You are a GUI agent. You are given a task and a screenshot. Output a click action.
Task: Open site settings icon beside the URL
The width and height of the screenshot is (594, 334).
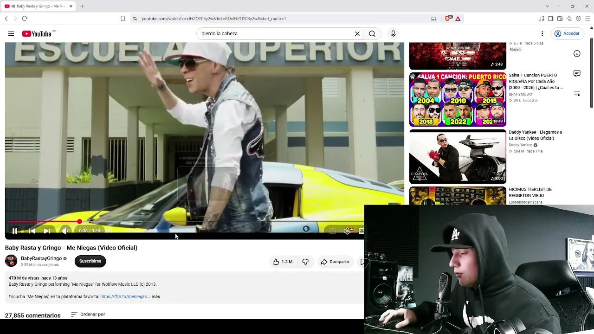point(135,19)
